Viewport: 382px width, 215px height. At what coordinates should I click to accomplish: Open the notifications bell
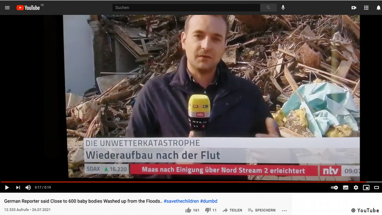click(379, 8)
